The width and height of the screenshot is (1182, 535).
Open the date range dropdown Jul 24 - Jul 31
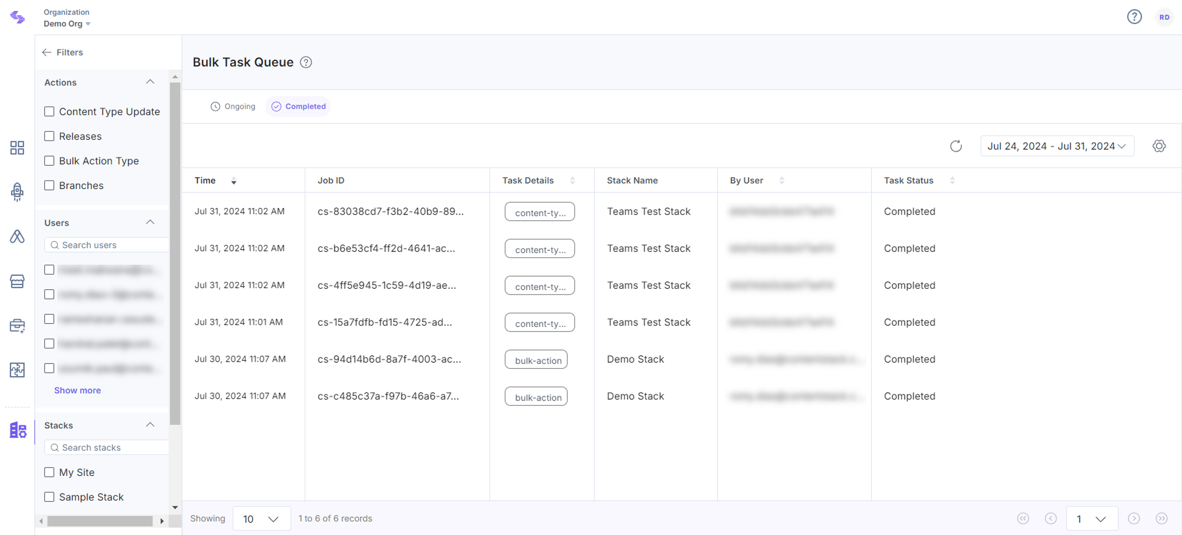click(1057, 146)
